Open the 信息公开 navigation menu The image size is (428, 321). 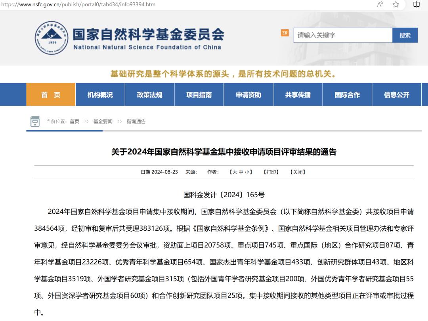[396, 95]
